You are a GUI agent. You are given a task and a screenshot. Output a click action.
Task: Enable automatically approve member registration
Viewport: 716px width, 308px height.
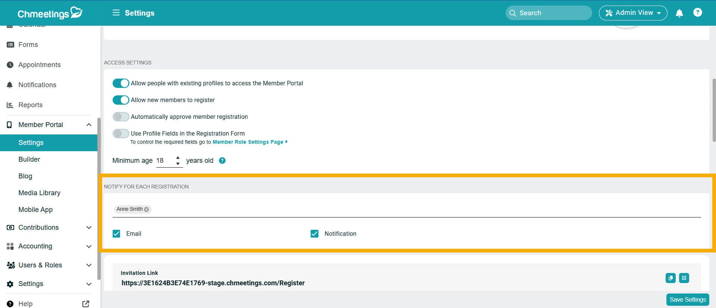121,117
